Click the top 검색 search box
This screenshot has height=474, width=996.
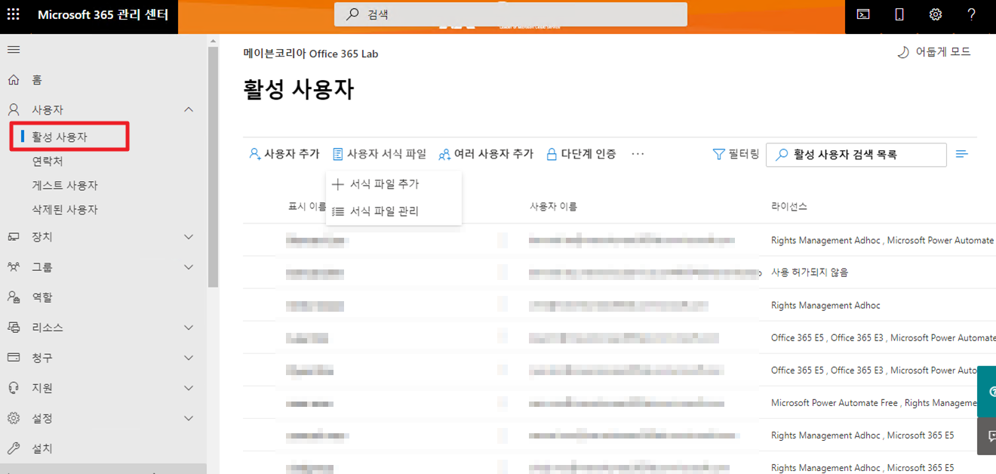pos(511,14)
